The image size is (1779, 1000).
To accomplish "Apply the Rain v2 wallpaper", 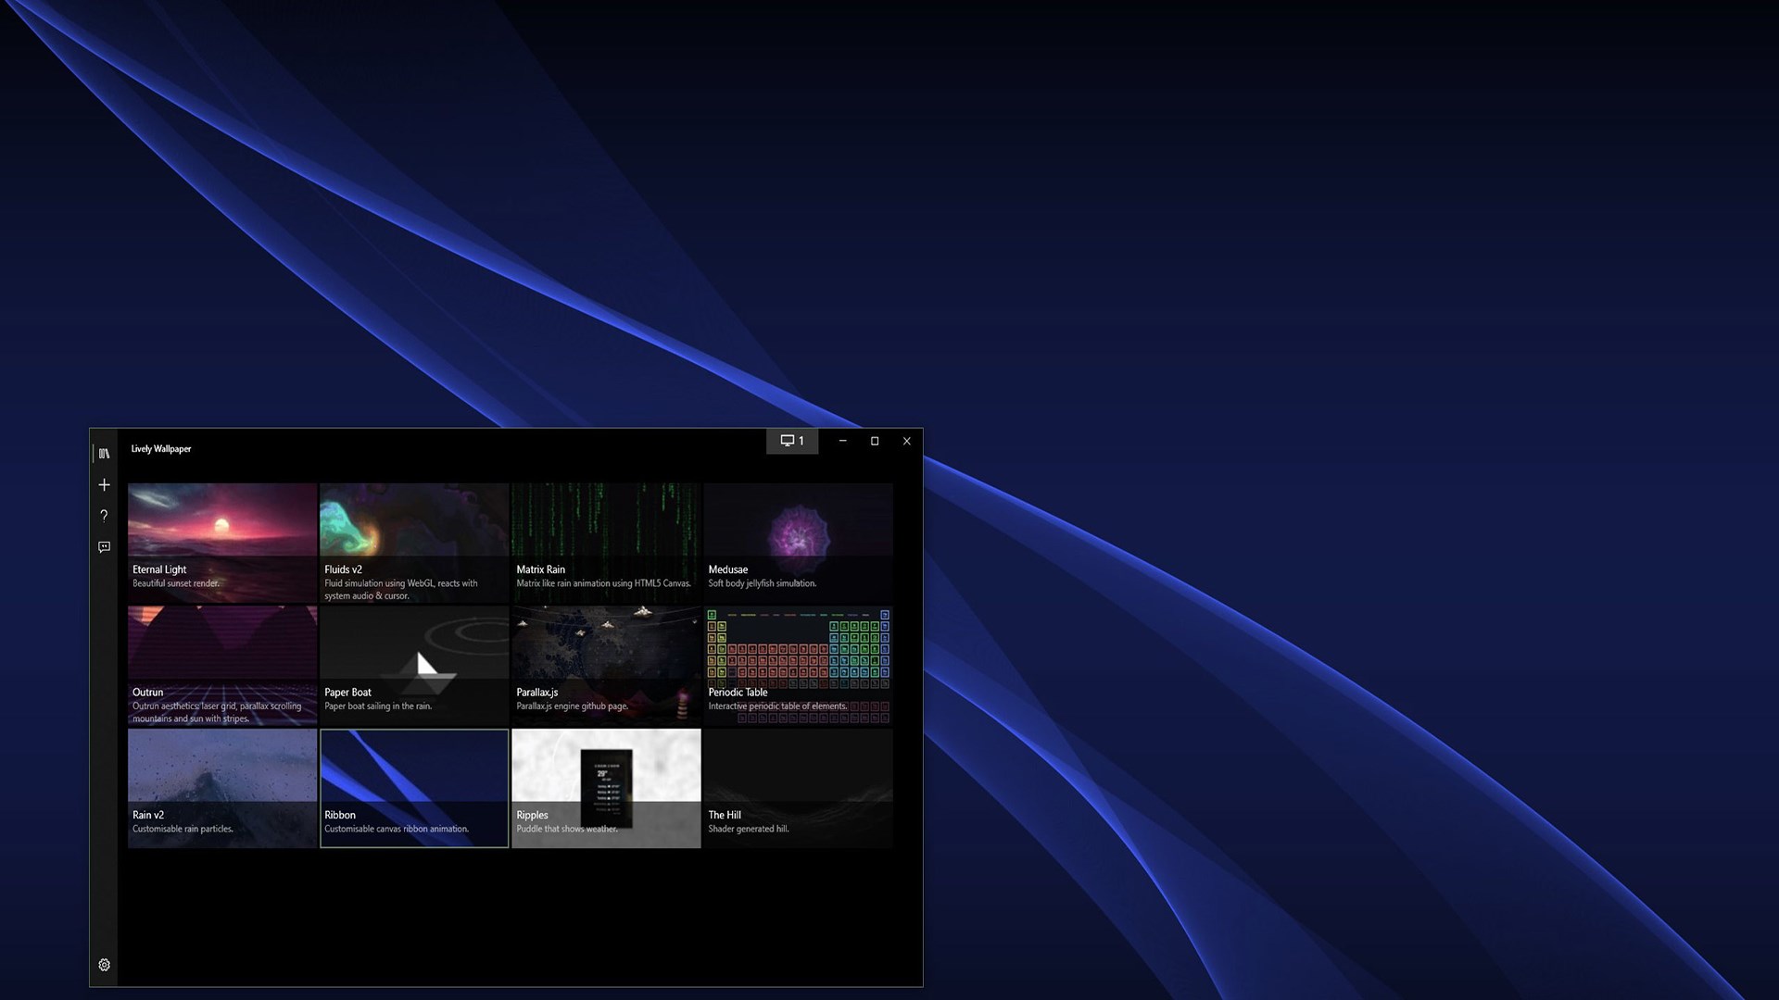I will [222, 788].
